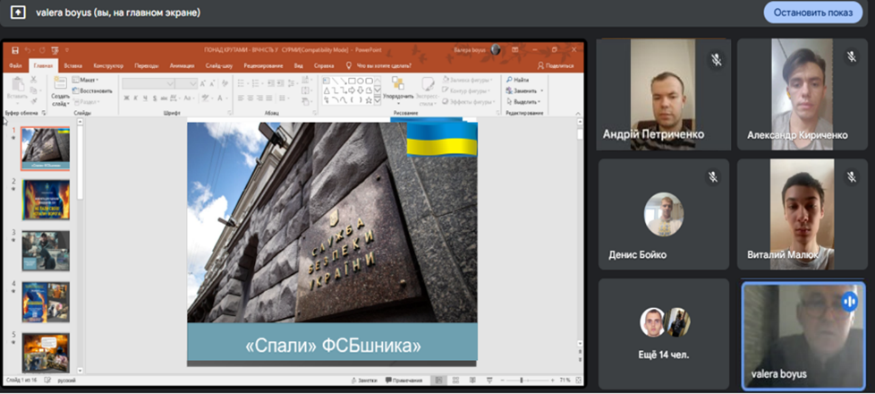Click the Cut scissors icon in the clipboard group

coord(34,80)
